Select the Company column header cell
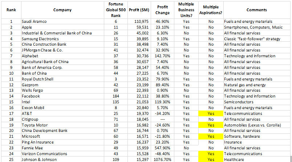The image size is (292, 162). (62, 10)
